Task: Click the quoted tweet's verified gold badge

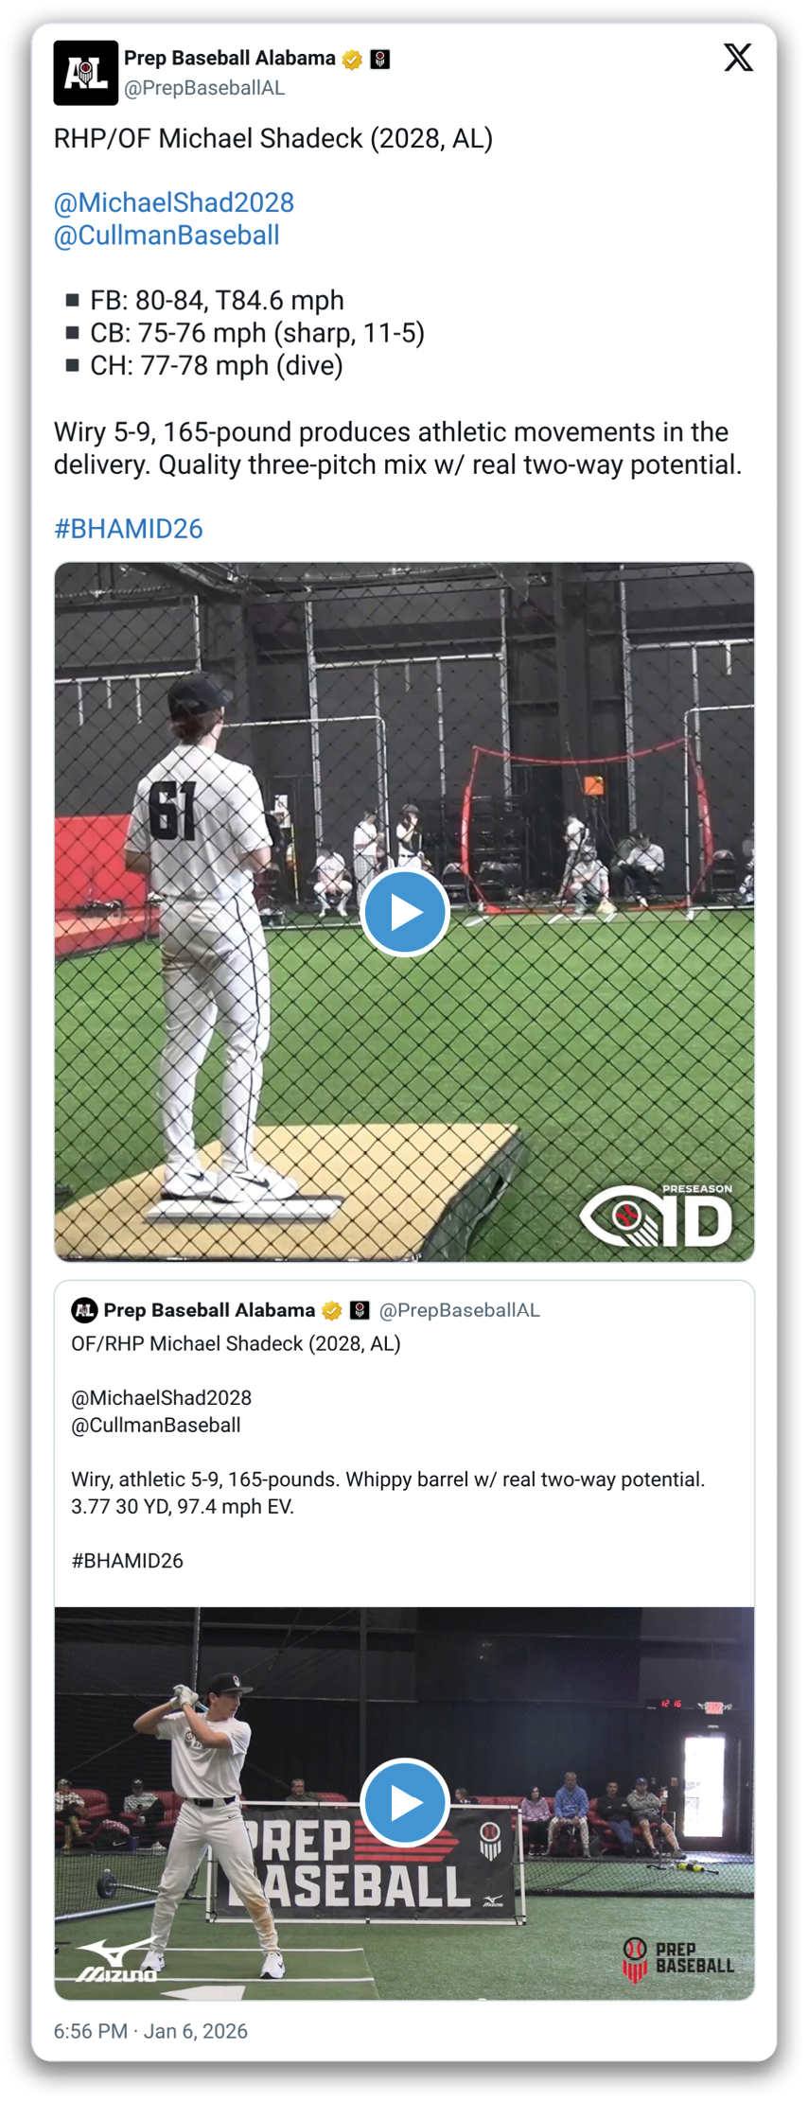Action: (331, 1310)
